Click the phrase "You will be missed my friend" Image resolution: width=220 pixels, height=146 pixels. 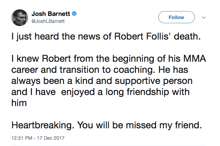(142, 125)
